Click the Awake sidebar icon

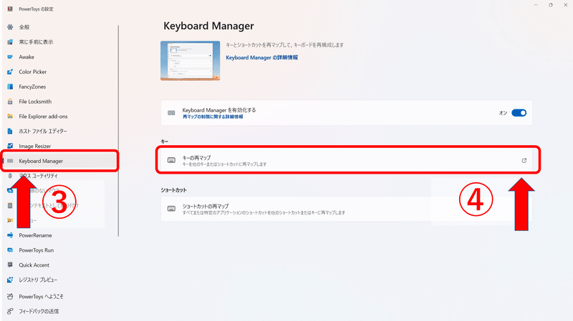pos(10,57)
